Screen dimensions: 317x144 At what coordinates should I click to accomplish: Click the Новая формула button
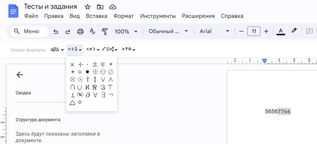click(28, 50)
